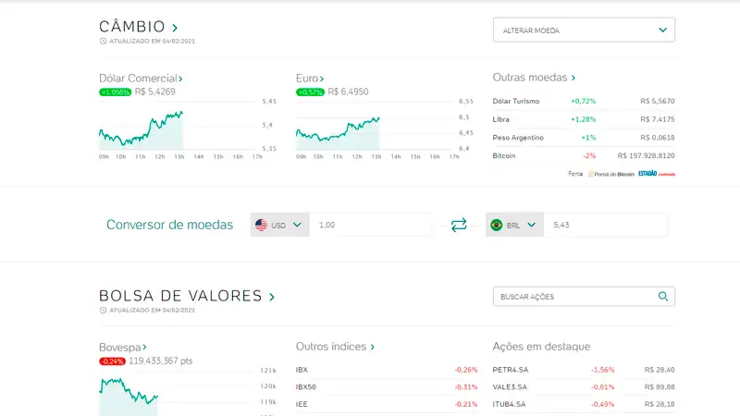Expand the USD currency selector
Viewport: 740px width, 416px height.
click(x=296, y=225)
